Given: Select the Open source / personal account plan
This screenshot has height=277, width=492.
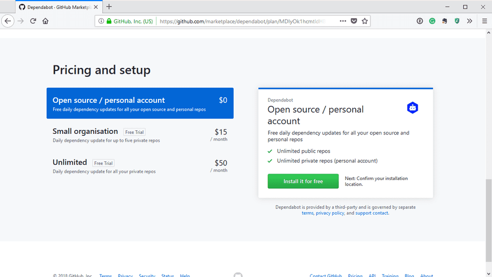Looking at the screenshot, I should point(140,103).
